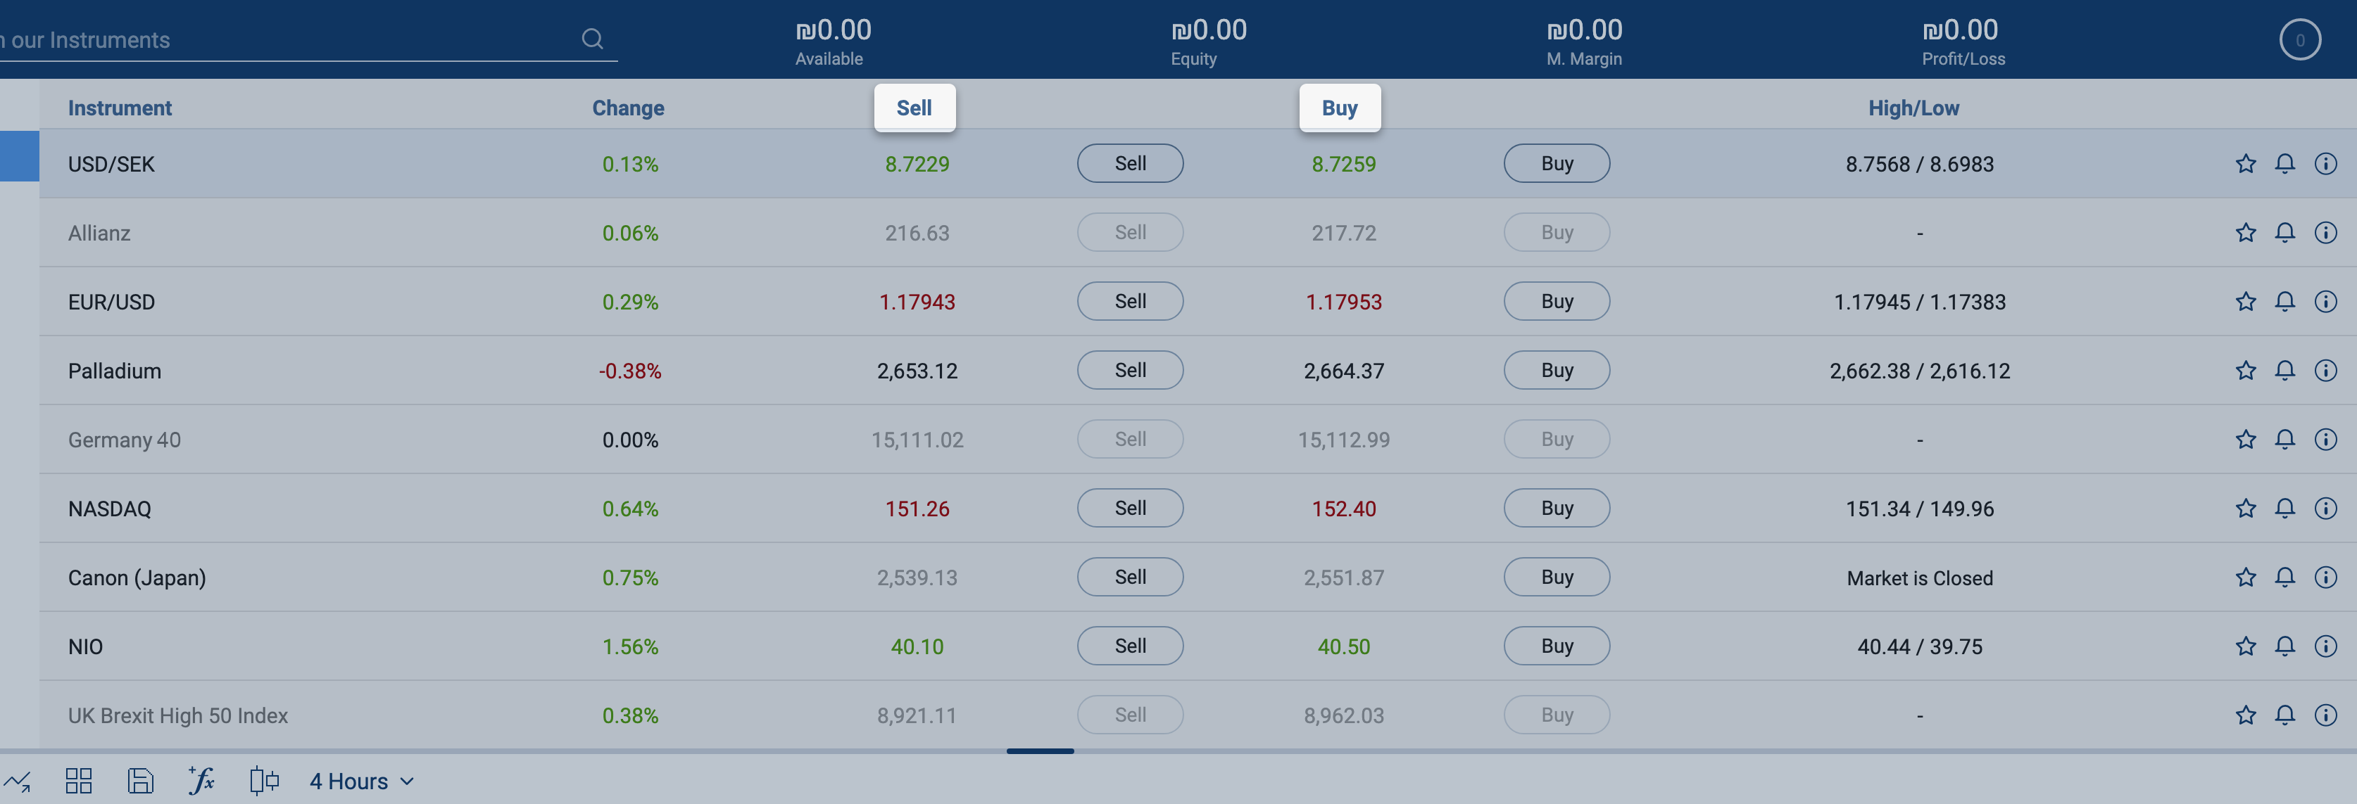Select the UK Brexit High 50 Index name
This screenshot has height=804, width=2357.
(x=177, y=715)
